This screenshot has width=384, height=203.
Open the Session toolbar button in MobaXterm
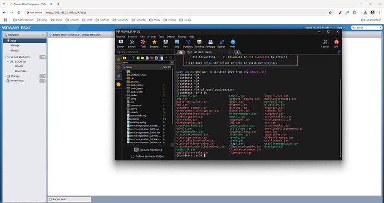[x=121, y=43]
